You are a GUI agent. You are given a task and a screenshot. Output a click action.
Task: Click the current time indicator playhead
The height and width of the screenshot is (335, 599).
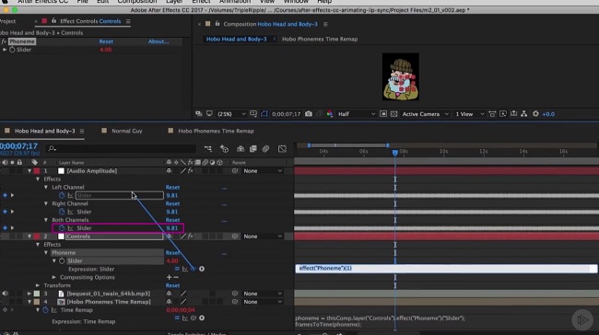(x=395, y=153)
